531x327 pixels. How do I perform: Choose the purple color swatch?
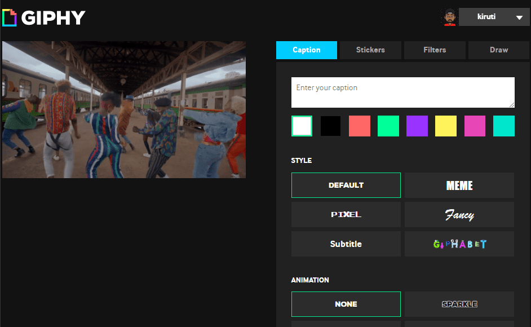click(417, 126)
